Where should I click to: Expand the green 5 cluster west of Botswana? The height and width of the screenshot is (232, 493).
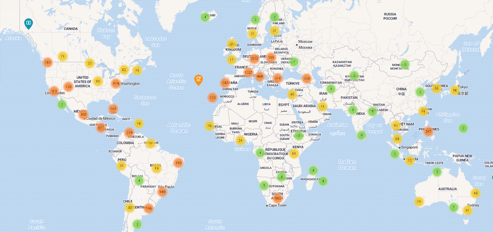point(264,186)
